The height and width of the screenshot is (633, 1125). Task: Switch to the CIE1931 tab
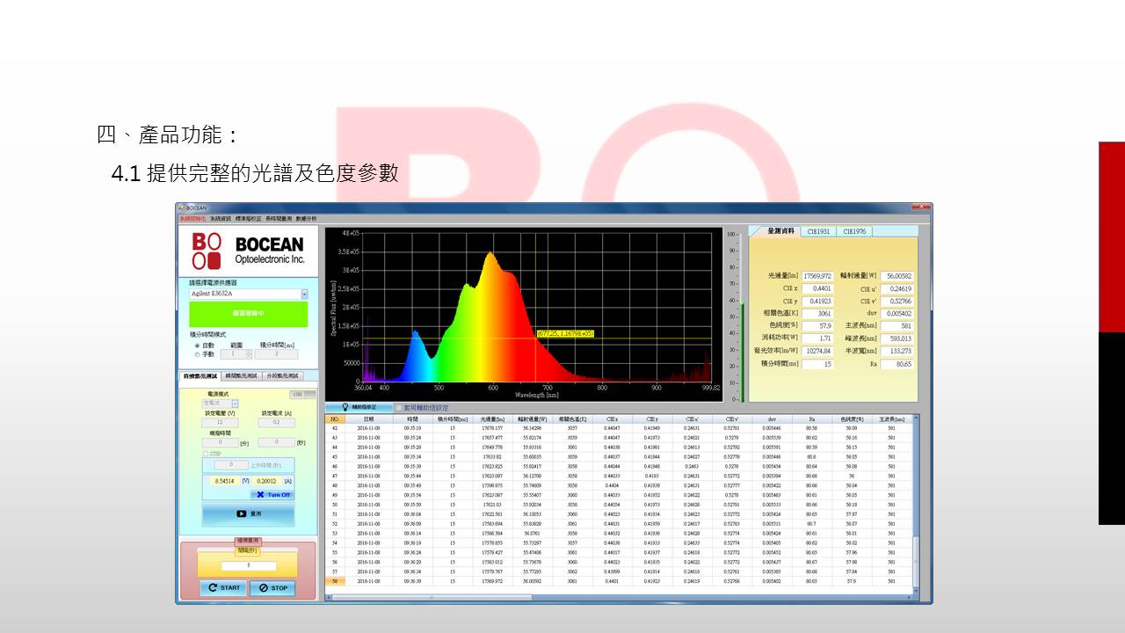pyautogui.click(x=817, y=231)
